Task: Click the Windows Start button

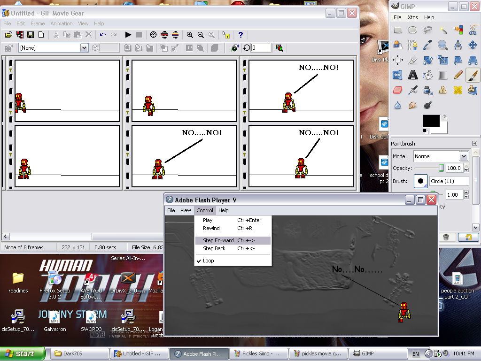Action: tap(23, 353)
